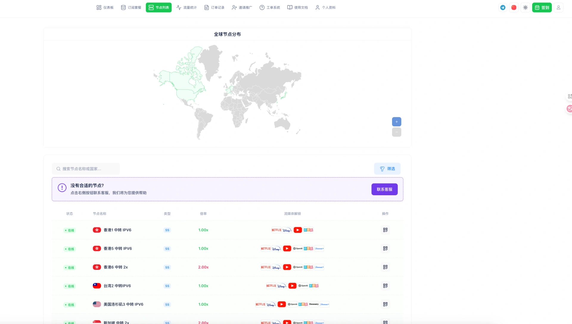
Task: Click the 联系客服 contact support button
Action: click(x=384, y=189)
